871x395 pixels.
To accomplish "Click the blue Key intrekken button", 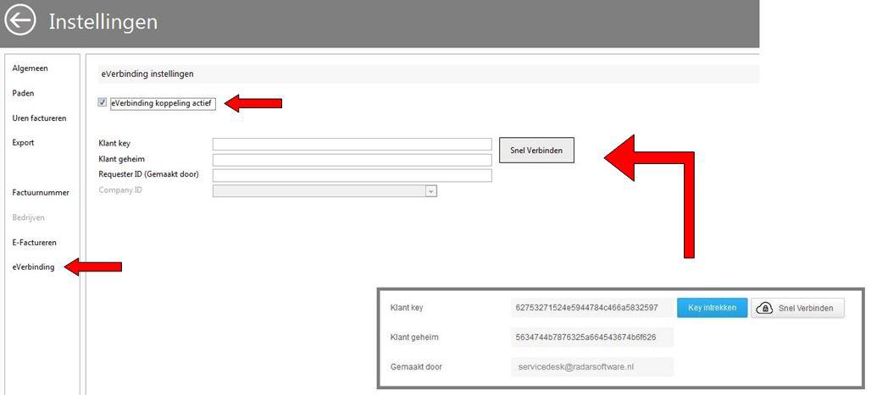I will (x=712, y=308).
